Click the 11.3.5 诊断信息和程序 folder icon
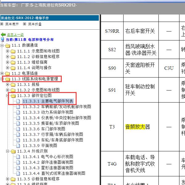This screenshot has height=185, width=185. pos(13,179)
